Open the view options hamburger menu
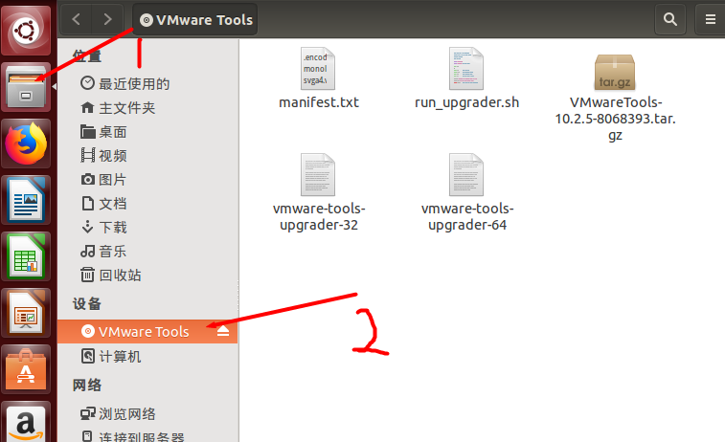The image size is (725, 442). 711,19
